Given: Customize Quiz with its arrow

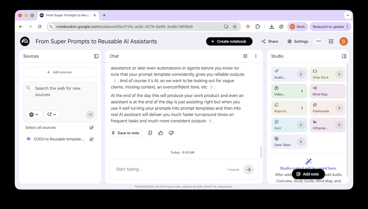Looking at the screenshot, I should coord(301,125).
